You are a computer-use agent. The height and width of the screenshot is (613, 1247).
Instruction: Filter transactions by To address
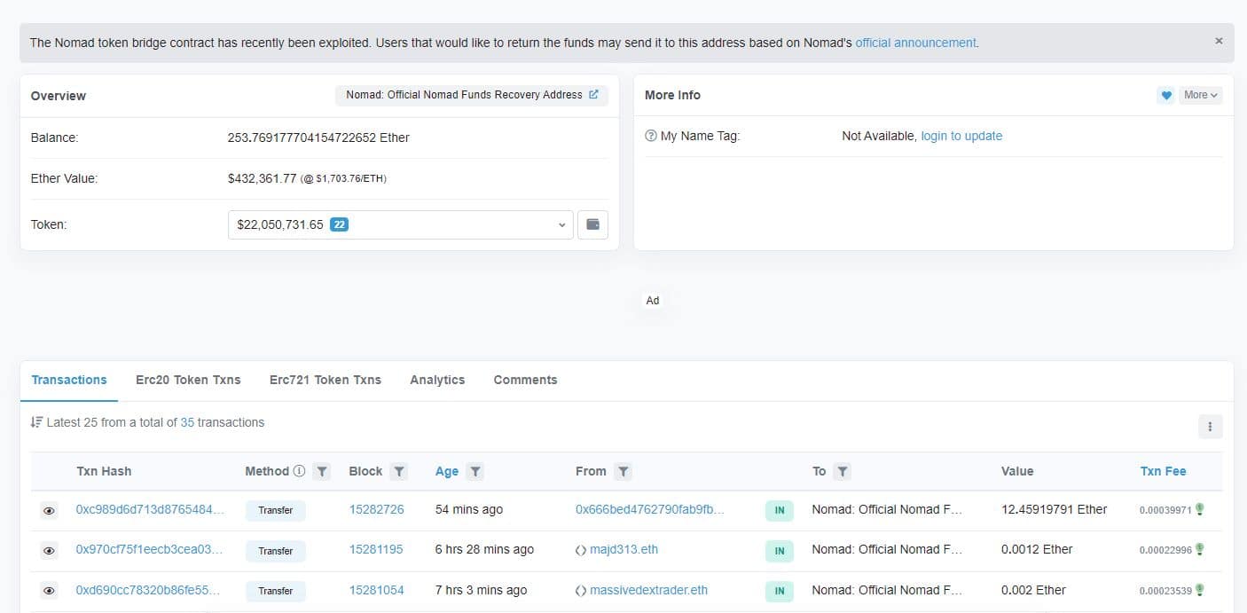[843, 471]
